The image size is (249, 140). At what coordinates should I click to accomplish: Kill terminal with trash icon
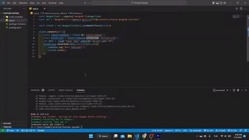click(238, 90)
